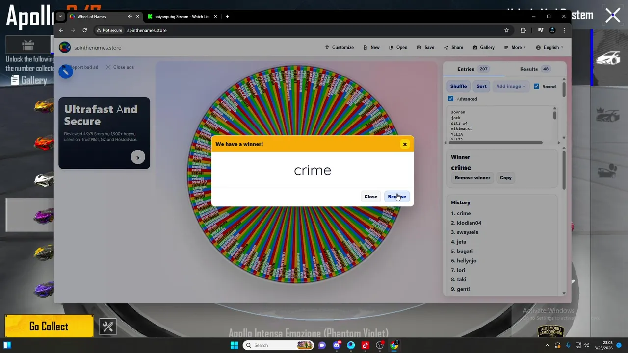Click the taskbar Search box

click(278, 345)
